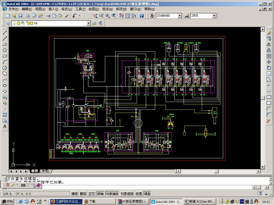Open the Hatch tool
Viewport: 274px width, 205px height.
click(5, 115)
